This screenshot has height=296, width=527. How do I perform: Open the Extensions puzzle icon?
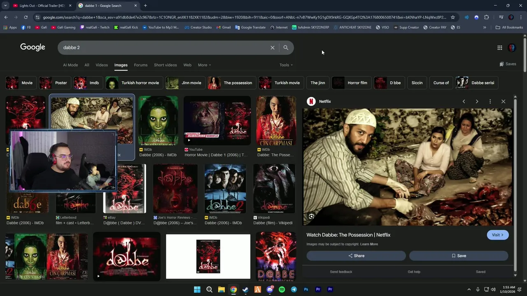[487, 17]
